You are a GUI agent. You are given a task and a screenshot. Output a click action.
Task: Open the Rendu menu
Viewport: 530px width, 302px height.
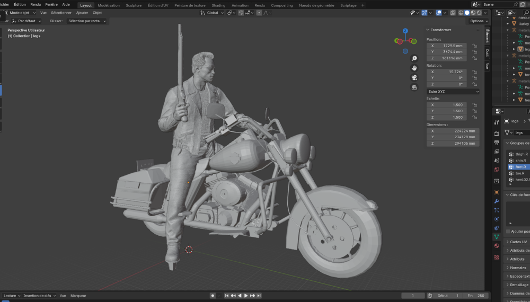36,4
